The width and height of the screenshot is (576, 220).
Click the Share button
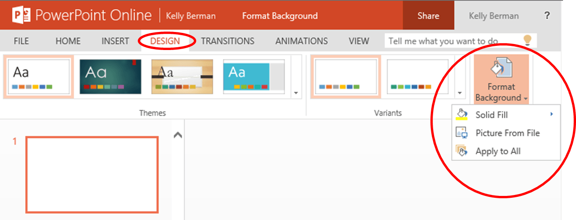[x=428, y=16]
